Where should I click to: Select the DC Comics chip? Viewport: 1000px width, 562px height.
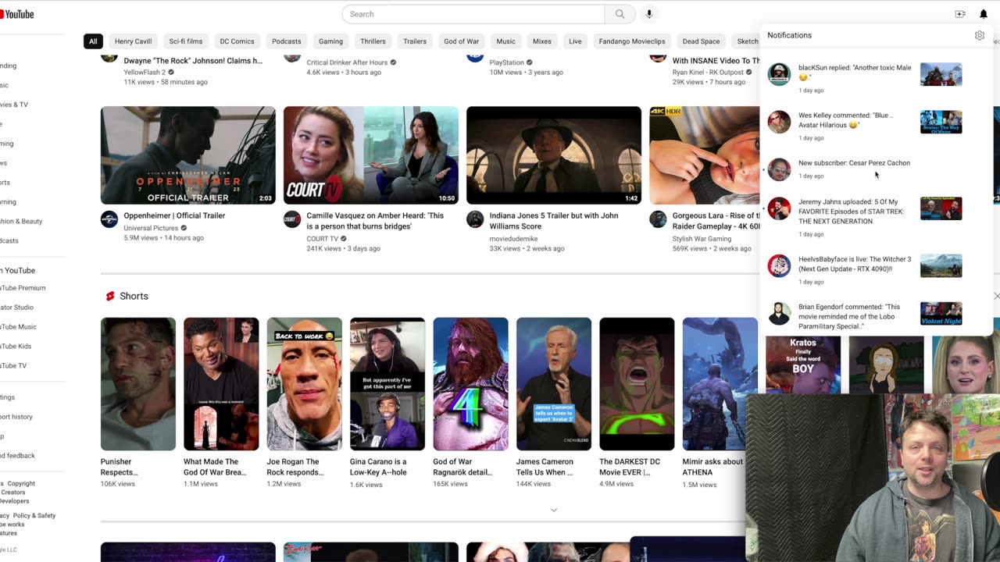pos(237,41)
